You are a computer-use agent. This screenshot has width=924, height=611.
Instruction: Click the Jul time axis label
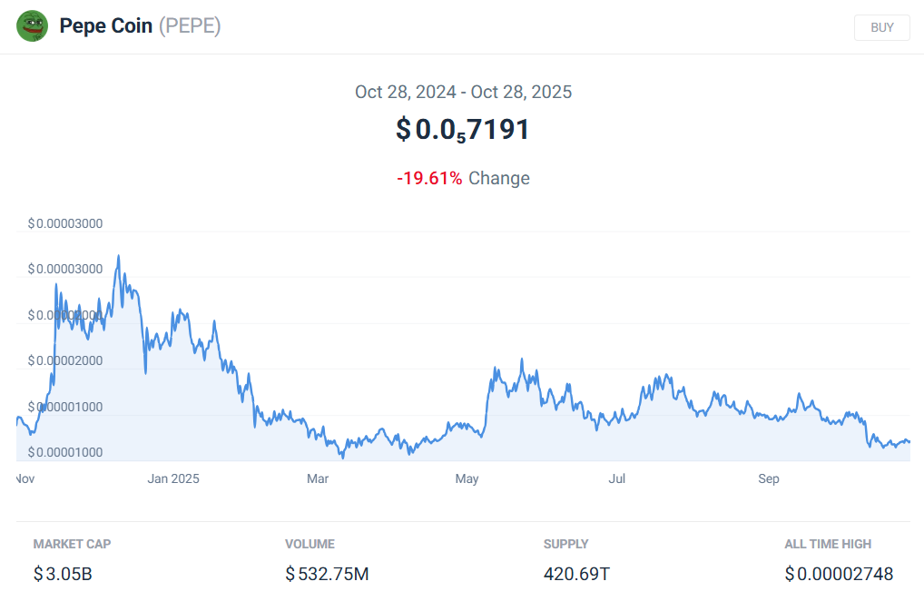coord(617,478)
